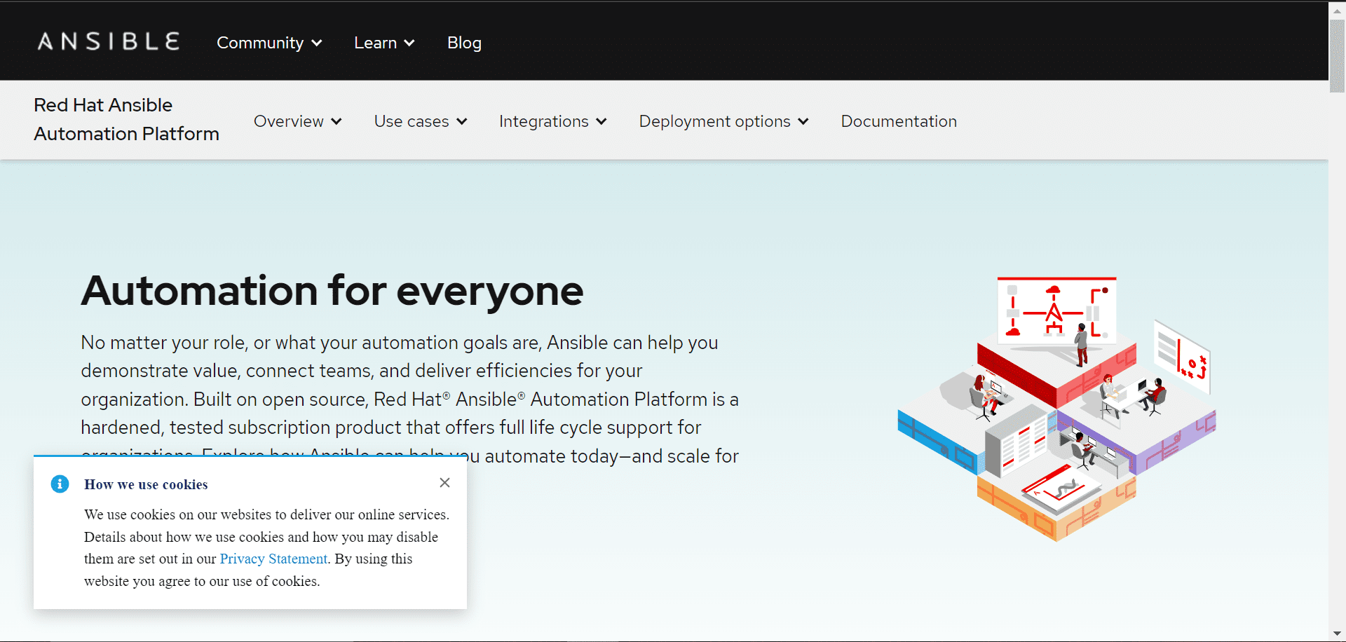Click the office illustration image

coord(1059,410)
